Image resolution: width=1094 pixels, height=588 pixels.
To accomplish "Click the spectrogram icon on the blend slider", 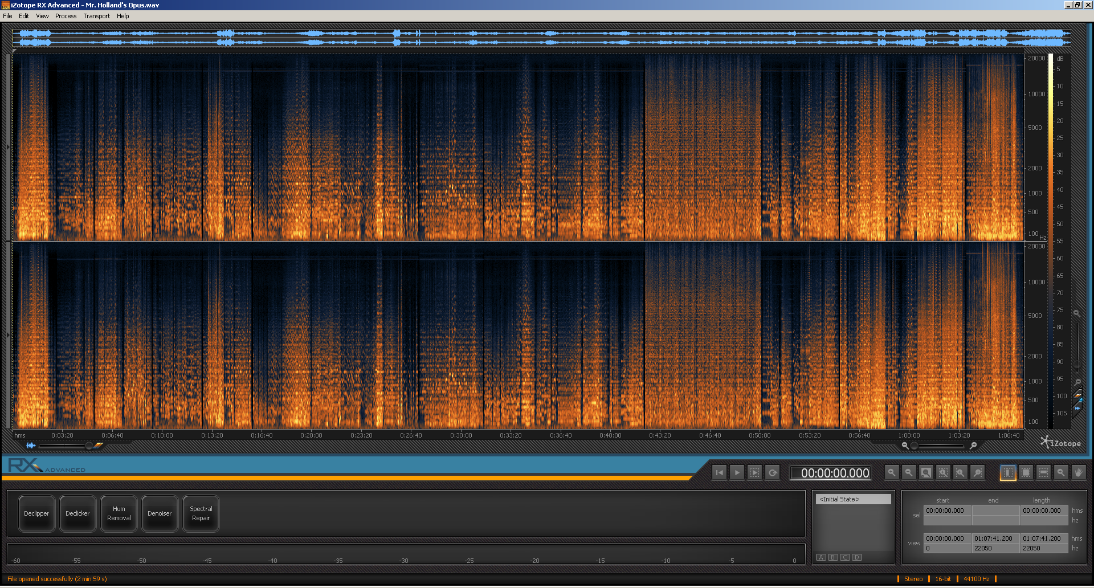I will [99, 446].
